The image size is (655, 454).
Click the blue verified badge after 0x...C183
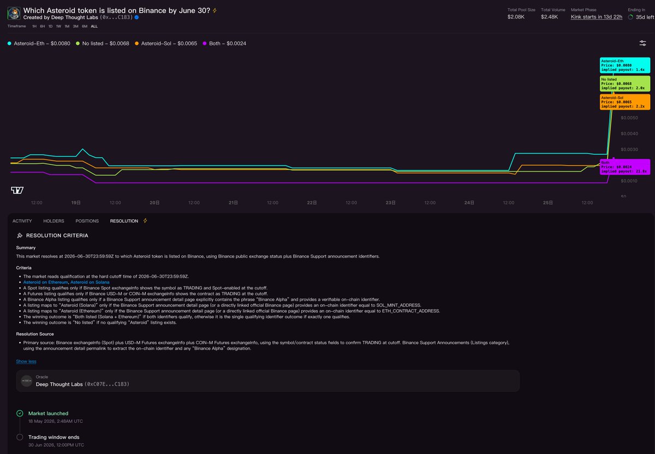click(x=136, y=17)
